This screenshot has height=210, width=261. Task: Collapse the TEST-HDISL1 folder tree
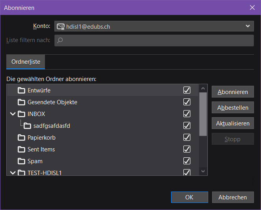tap(13, 173)
